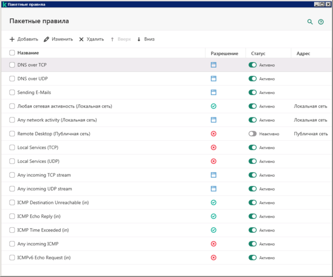
Task: Move rule down with Вниз button
Action: pyautogui.click(x=145, y=39)
